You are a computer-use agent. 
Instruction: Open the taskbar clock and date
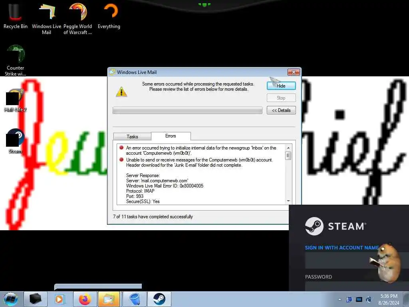pyautogui.click(x=389, y=299)
